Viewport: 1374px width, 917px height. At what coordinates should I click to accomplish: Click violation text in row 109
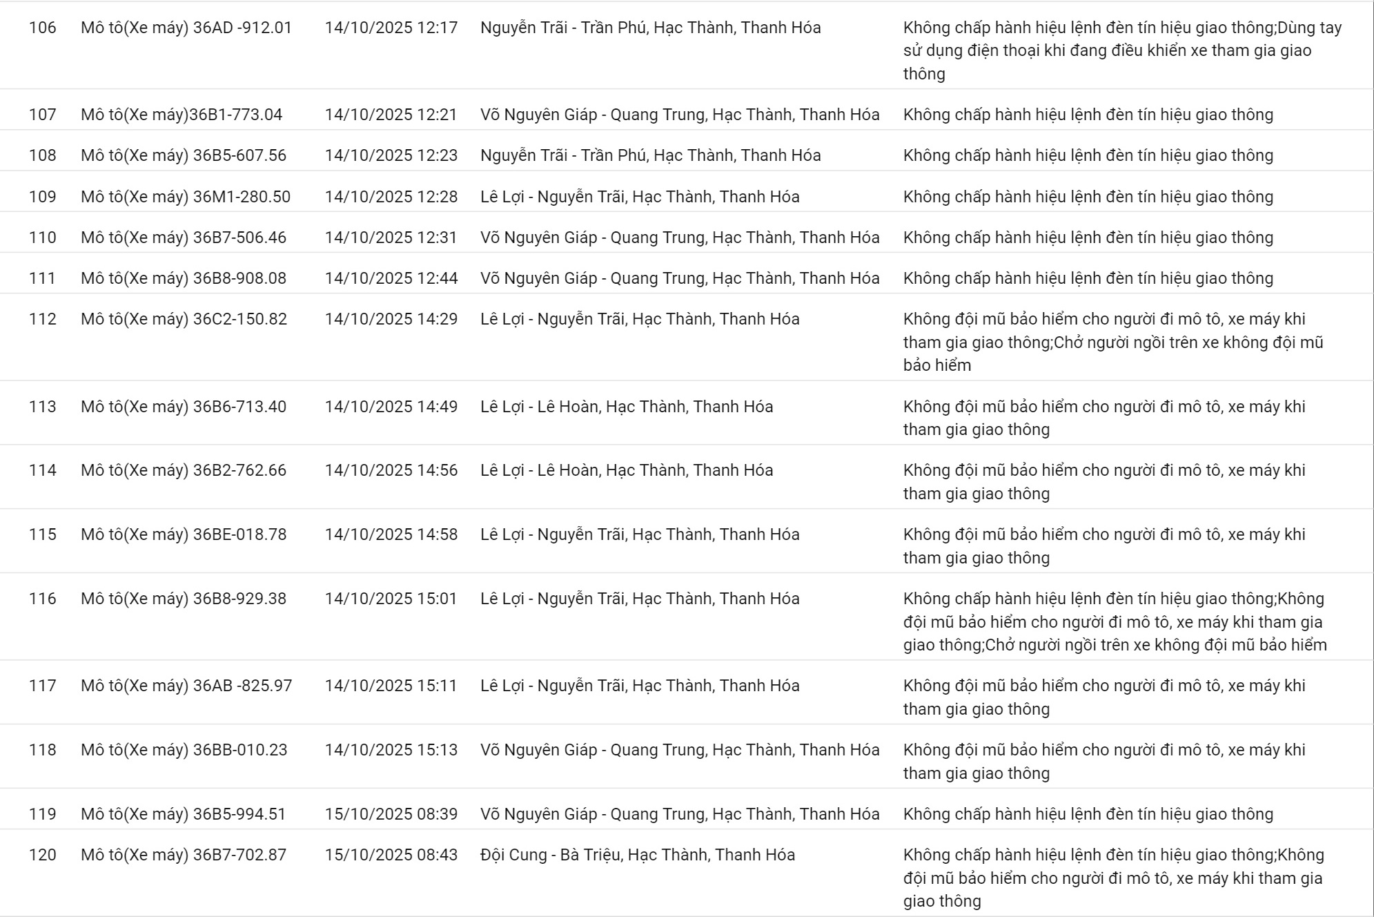coord(1088,197)
